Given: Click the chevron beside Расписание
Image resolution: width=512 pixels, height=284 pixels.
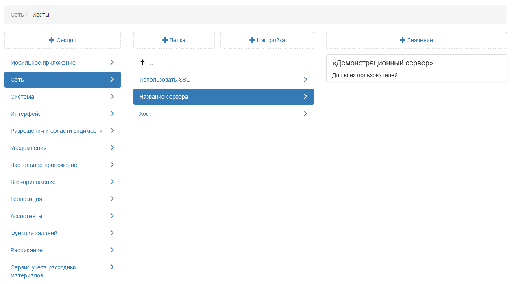Looking at the screenshot, I should tap(112, 250).
